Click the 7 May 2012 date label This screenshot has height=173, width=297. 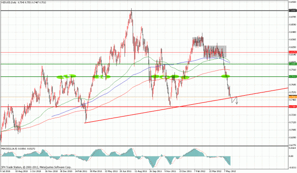230,171
